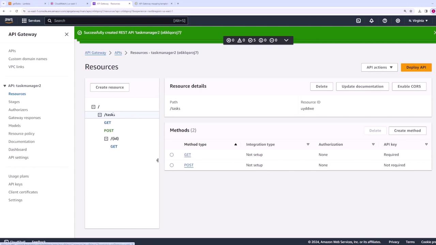Click the info count indicator icon

(261, 40)
